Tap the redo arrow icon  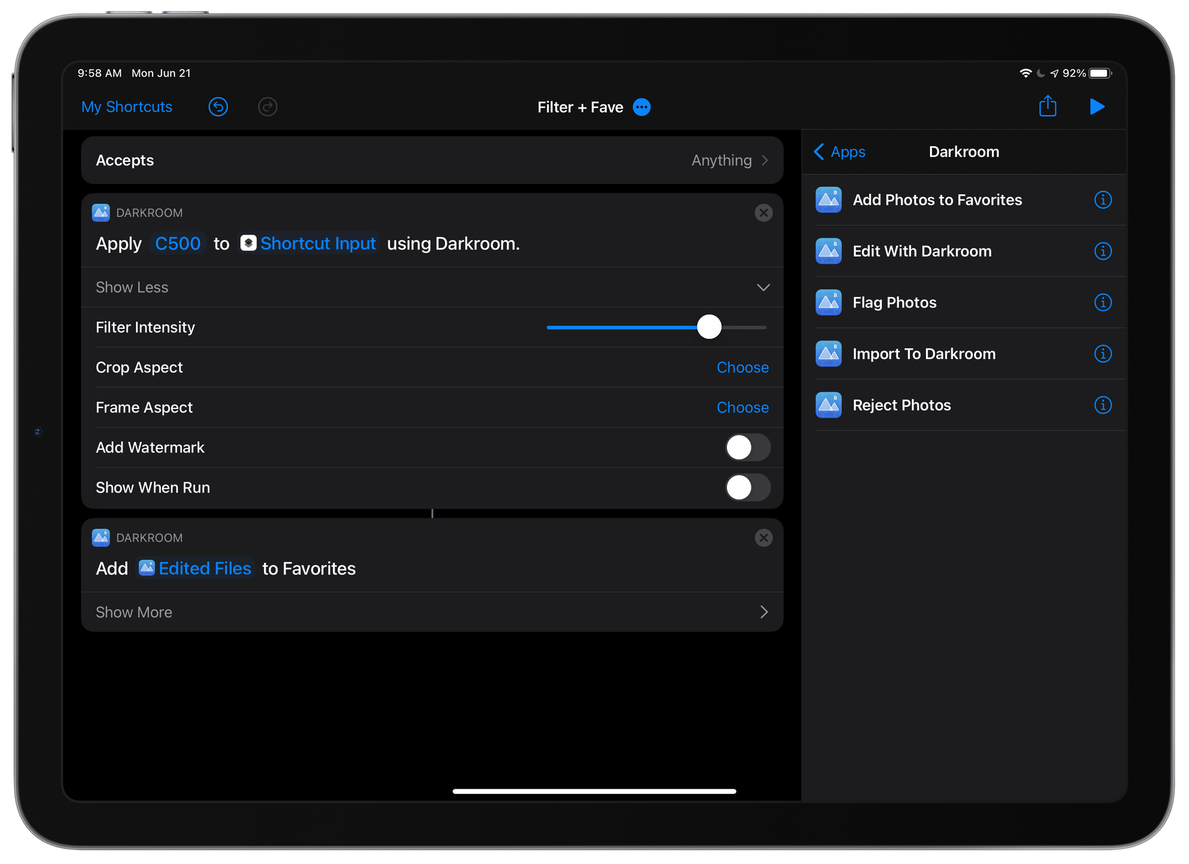[x=268, y=107]
